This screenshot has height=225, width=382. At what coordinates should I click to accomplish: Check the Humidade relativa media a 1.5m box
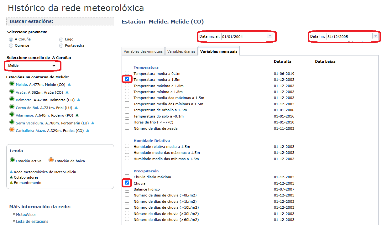coord(127,146)
